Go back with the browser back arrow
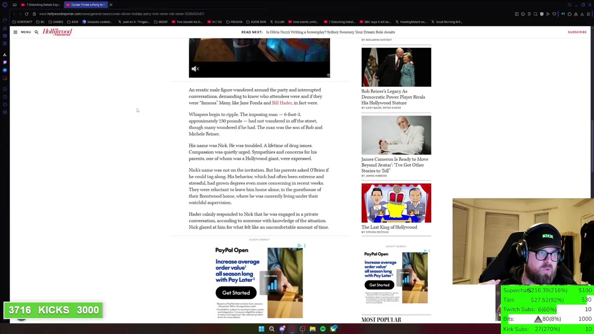The width and height of the screenshot is (594, 334). [14, 14]
